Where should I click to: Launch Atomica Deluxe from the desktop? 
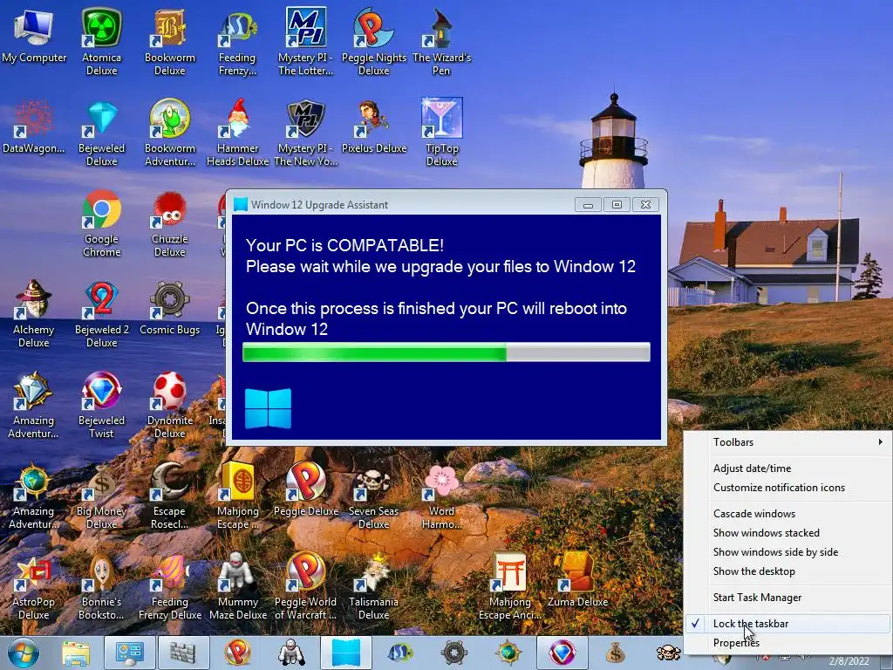[x=101, y=42]
